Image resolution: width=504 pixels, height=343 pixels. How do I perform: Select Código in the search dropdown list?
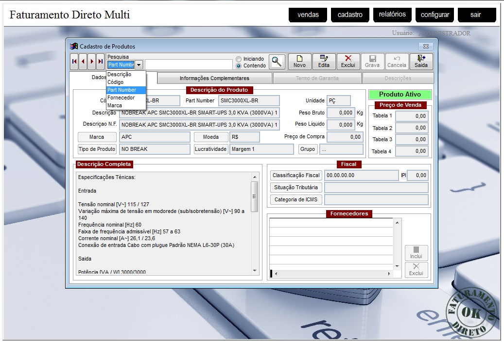point(116,82)
